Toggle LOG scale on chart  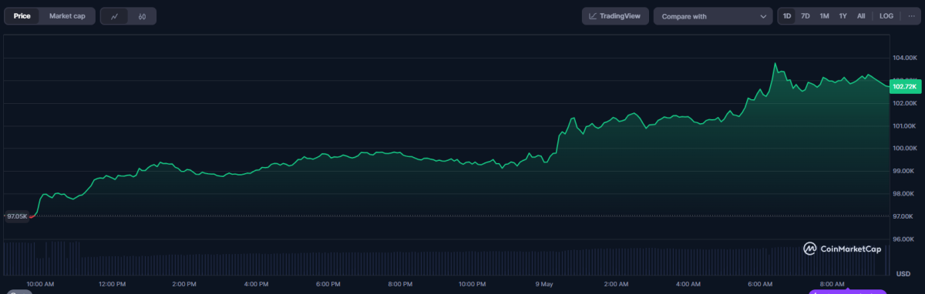886,16
